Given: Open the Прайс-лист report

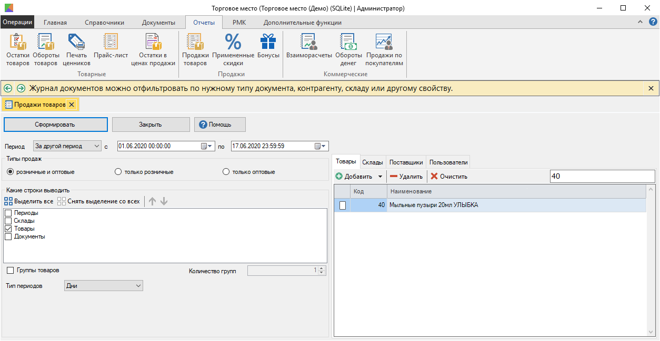Looking at the screenshot, I should point(111,50).
